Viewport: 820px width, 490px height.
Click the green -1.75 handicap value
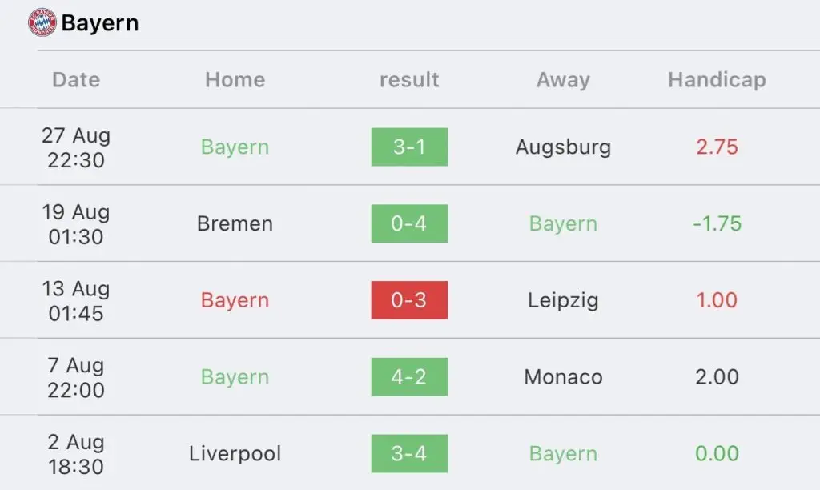point(717,224)
